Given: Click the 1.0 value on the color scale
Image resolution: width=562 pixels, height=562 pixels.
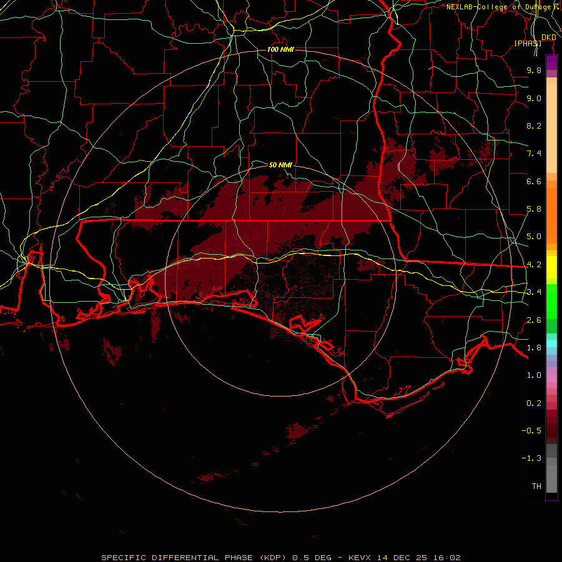Looking at the screenshot, I should [534, 375].
